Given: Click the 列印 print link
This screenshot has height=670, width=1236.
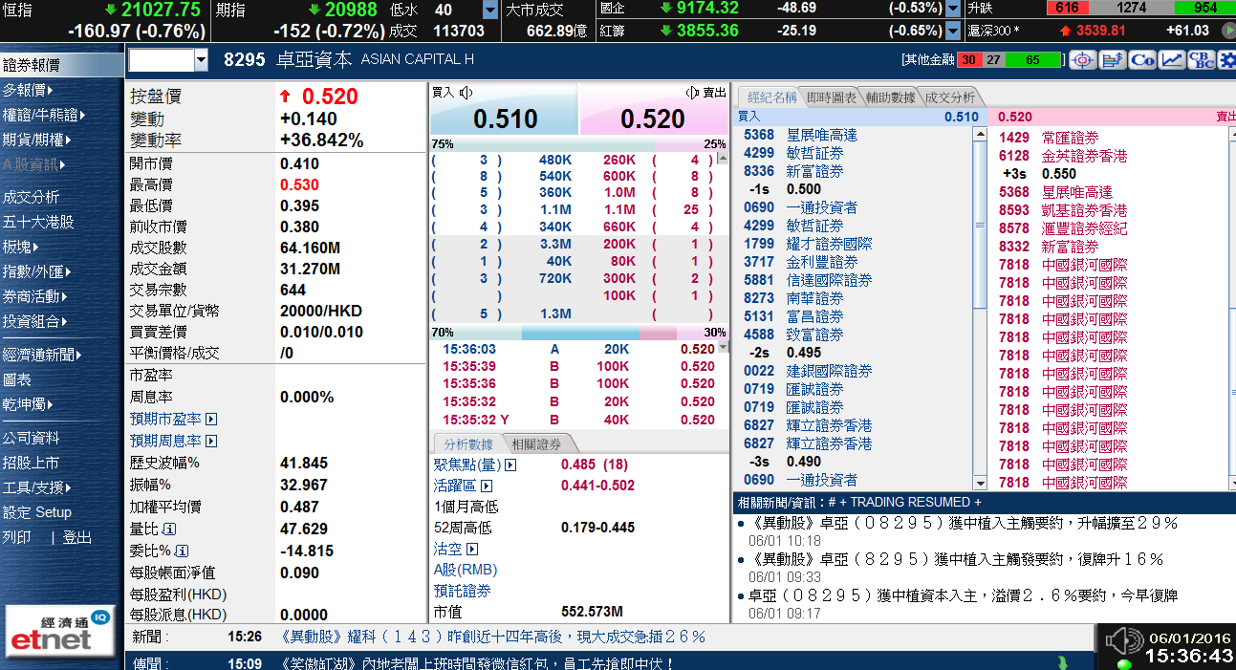Looking at the screenshot, I should [x=17, y=537].
